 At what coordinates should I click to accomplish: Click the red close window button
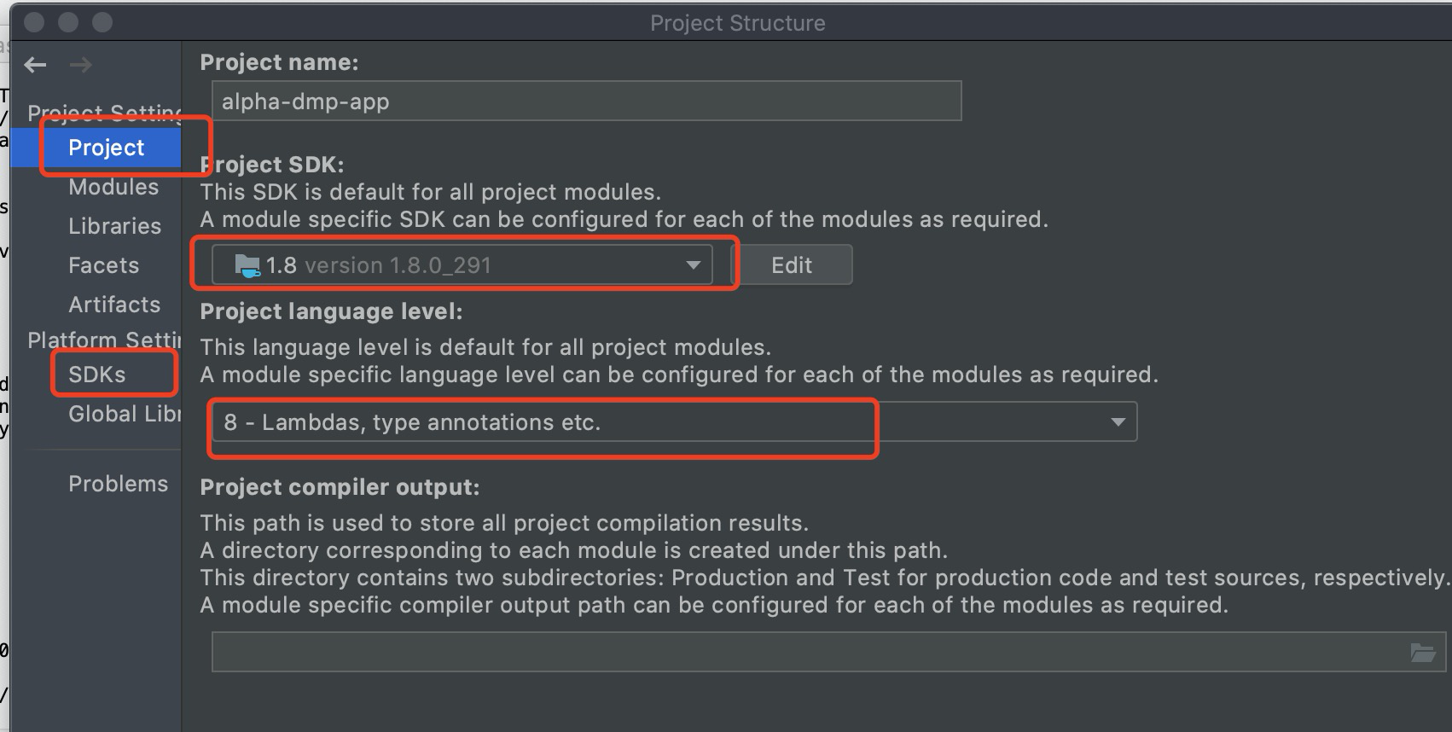[x=35, y=22]
